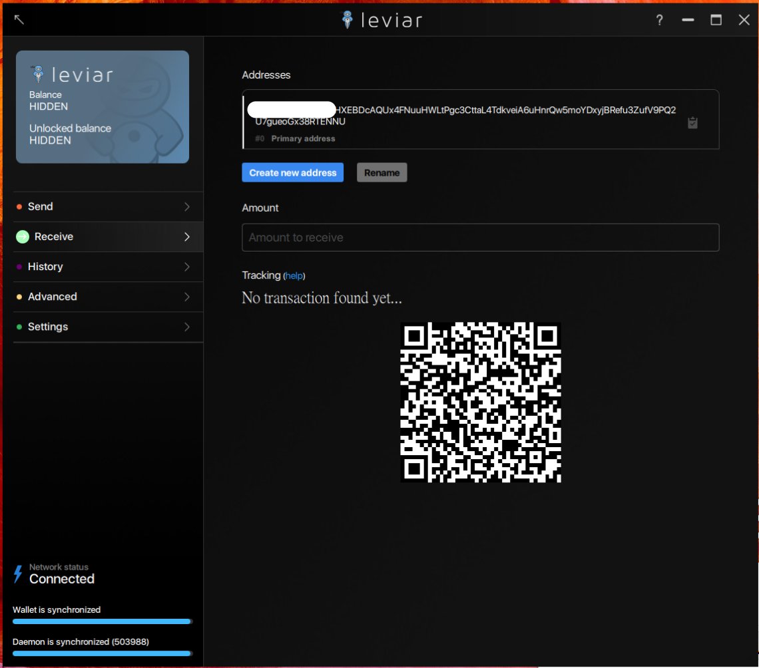Image resolution: width=759 pixels, height=668 pixels.
Task: Minimize the leviar window
Action: tap(688, 20)
